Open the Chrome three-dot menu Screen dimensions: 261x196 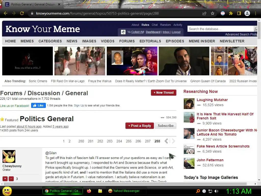pyautogui.click(x=255, y=13)
